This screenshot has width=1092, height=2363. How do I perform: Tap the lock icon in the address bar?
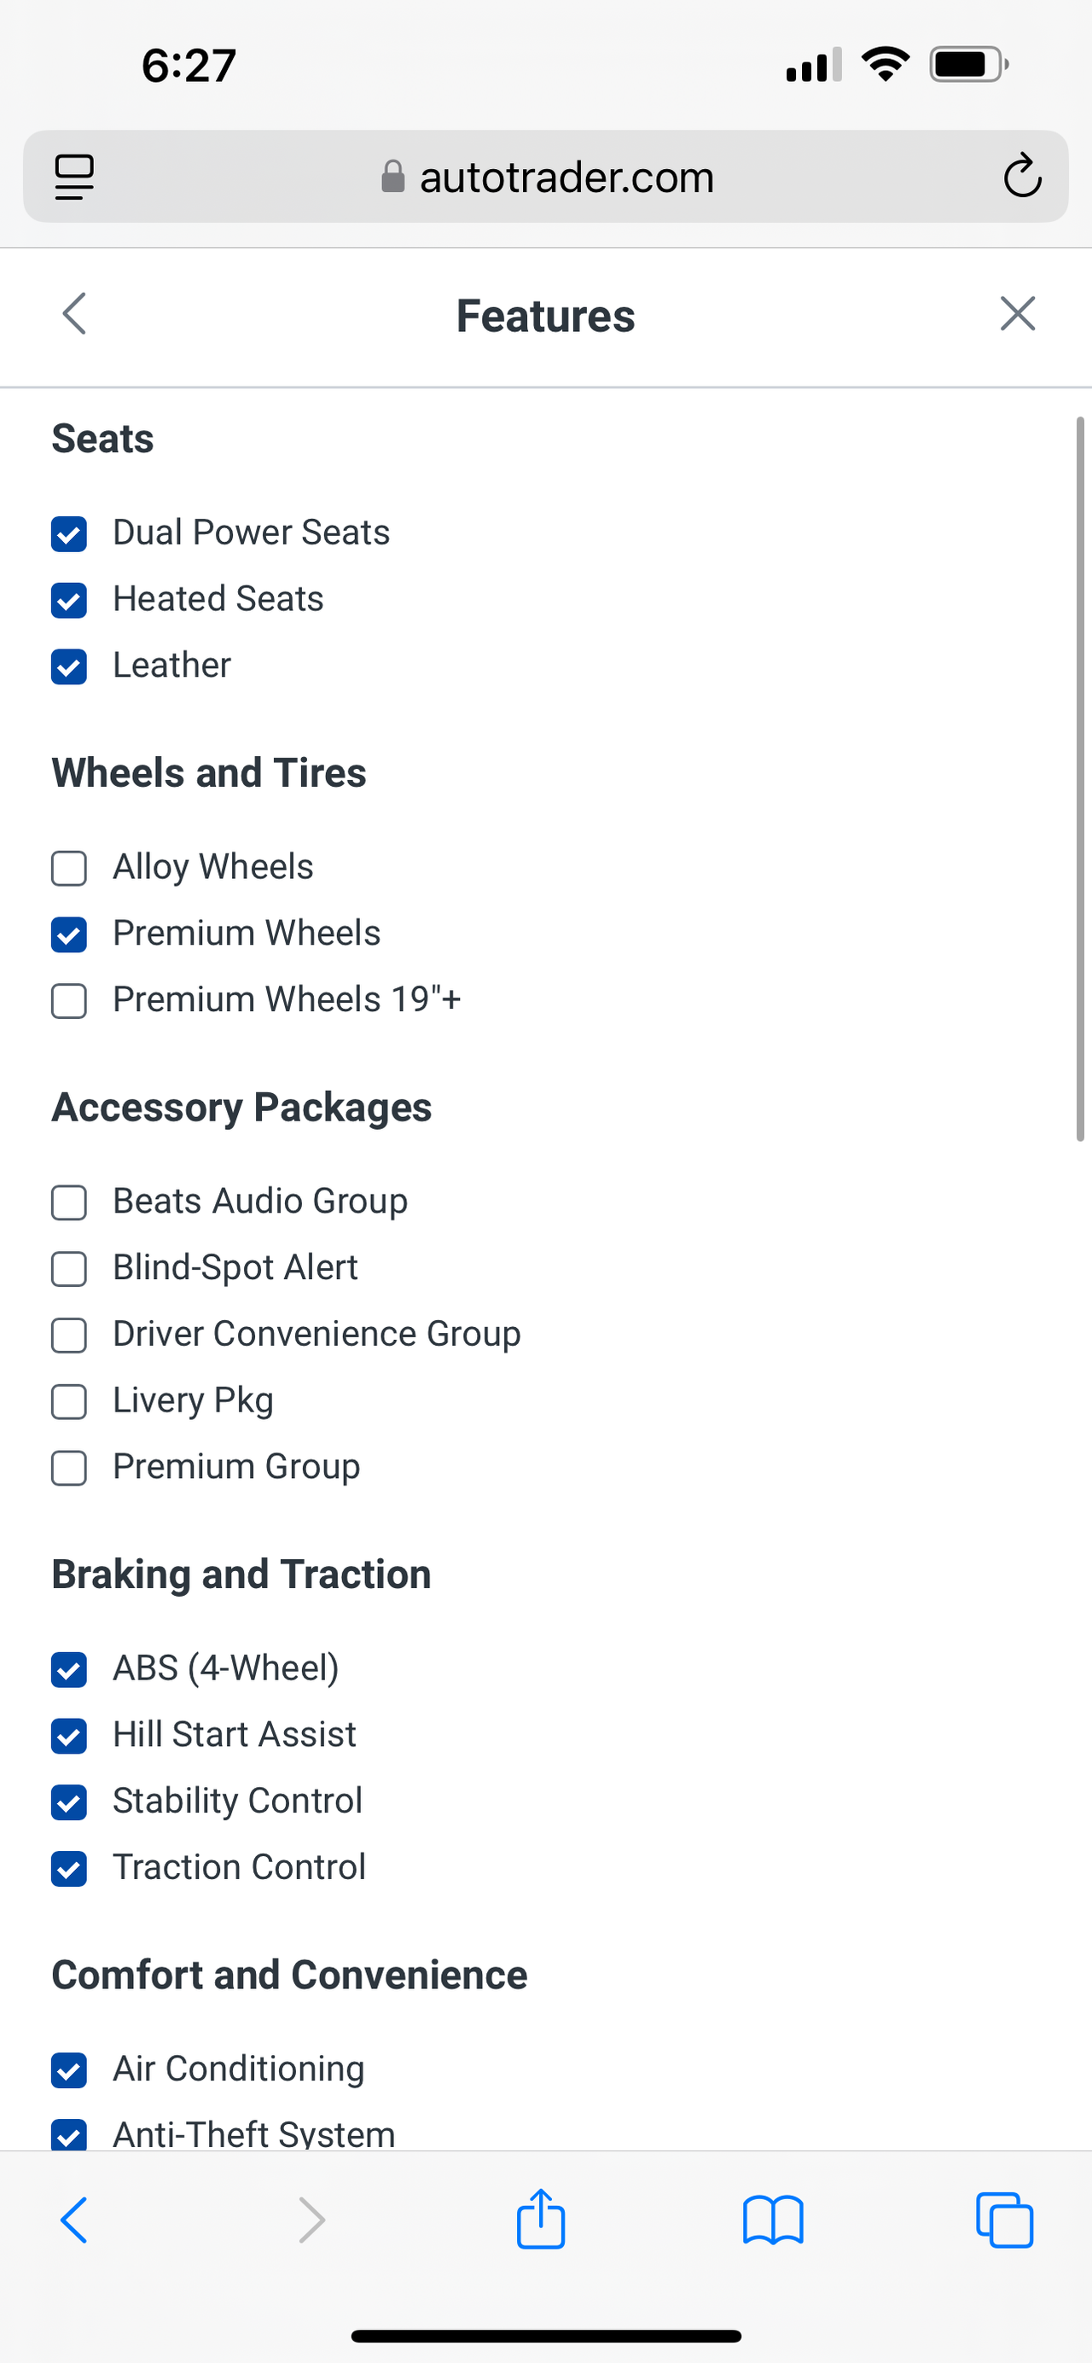click(392, 176)
